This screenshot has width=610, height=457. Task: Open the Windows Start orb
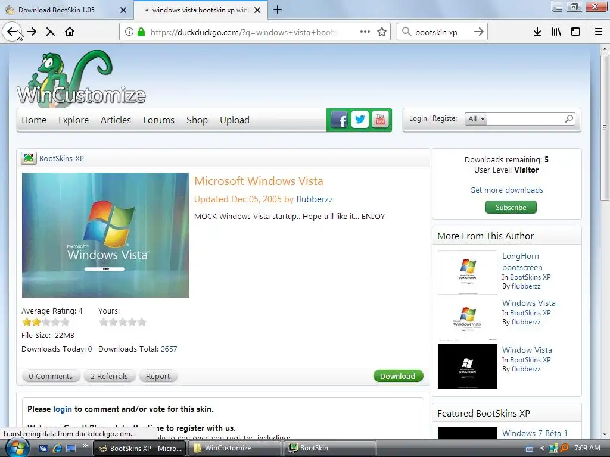(x=17, y=448)
